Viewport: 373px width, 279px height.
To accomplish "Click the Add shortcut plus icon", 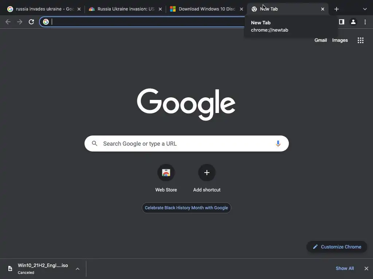I will pyautogui.click(x=207, y=173).
